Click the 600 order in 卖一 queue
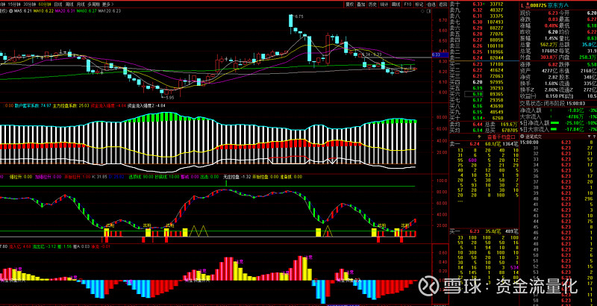Image resolution: width=597 pixels, height=306 pixels. click(x=472, y=160)
